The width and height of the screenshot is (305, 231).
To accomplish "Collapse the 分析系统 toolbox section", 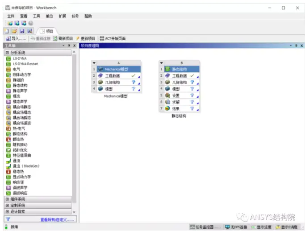I will point(7,53).
